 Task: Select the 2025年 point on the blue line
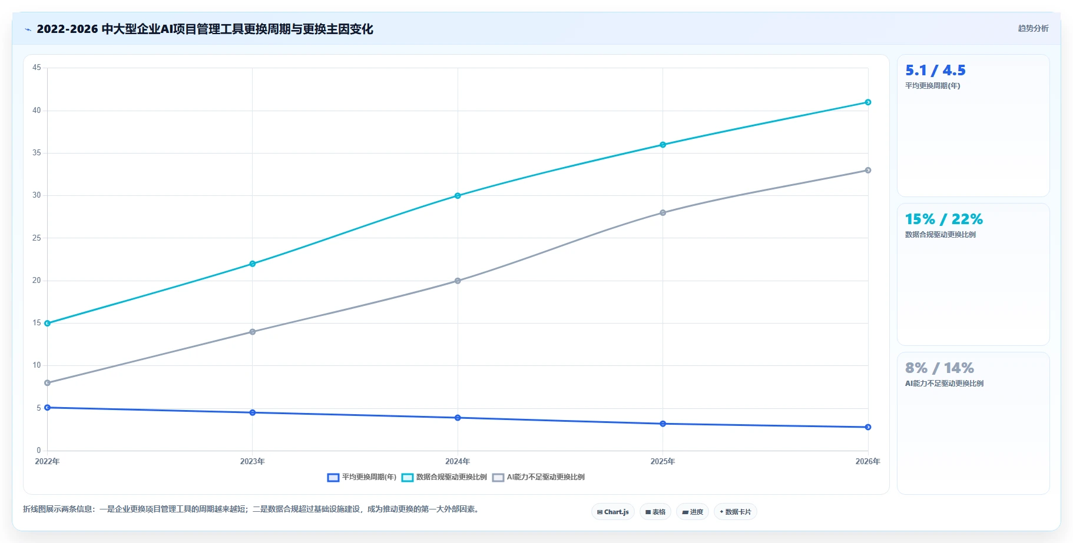pyautogui.click(x=663, y=424)
